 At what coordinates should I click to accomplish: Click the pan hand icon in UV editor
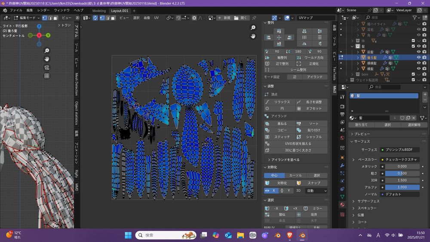coord(253,36)
